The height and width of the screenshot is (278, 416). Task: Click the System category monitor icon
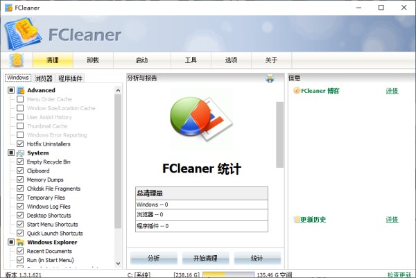pyautogui.click(x=20, y=153)
